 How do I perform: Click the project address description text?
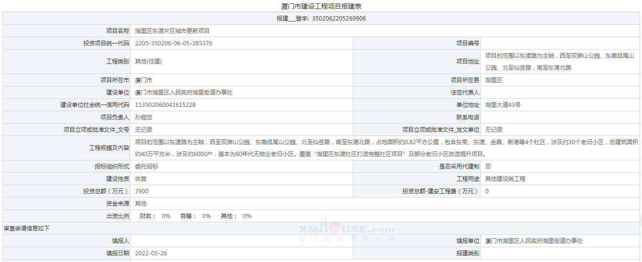(x=559, y=62)
